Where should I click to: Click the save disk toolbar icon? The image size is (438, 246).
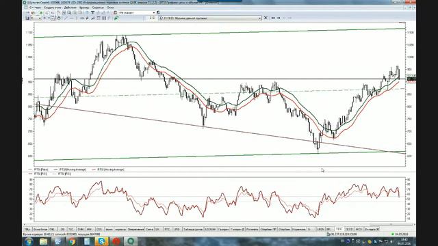coord(27,18)
